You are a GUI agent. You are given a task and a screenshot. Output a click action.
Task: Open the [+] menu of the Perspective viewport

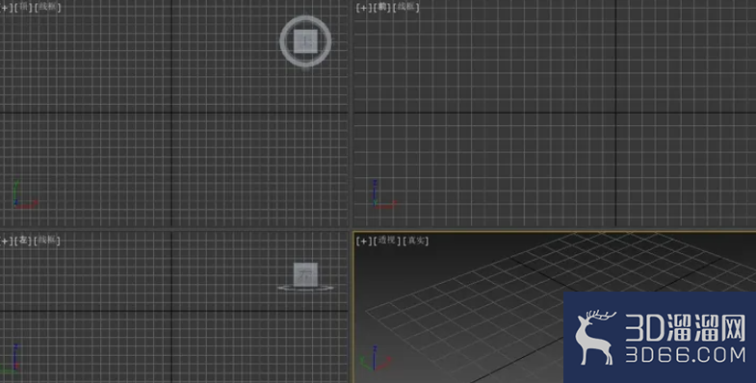pos(363,241)
